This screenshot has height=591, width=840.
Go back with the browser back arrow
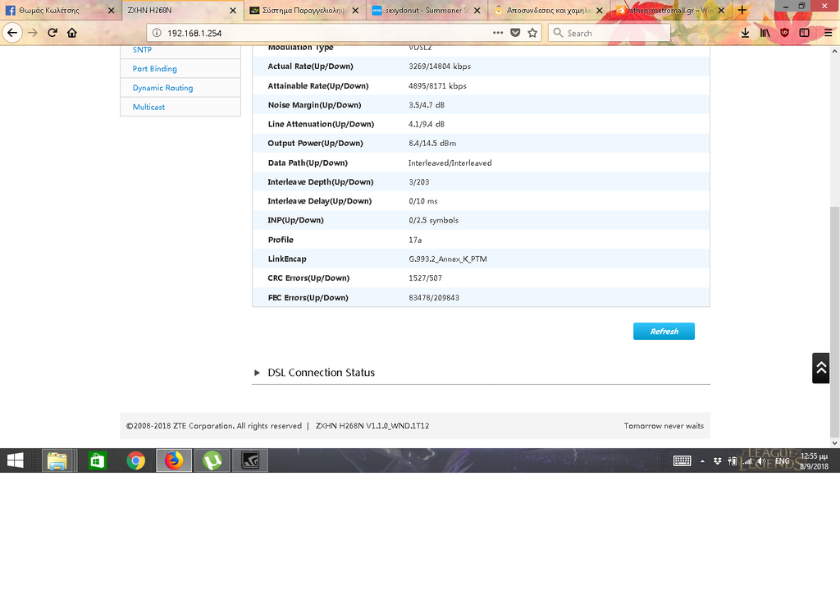coord(11,33)
